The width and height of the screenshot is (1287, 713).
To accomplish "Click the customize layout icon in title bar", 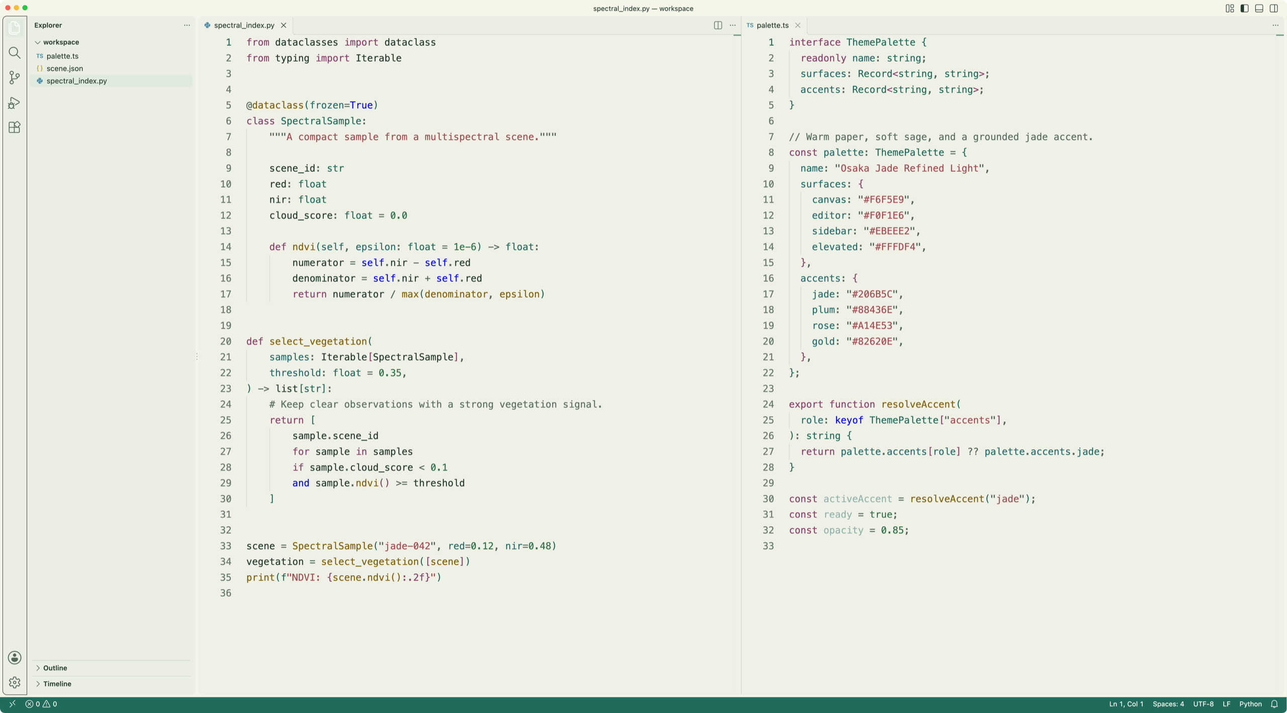I will 1230,9.
